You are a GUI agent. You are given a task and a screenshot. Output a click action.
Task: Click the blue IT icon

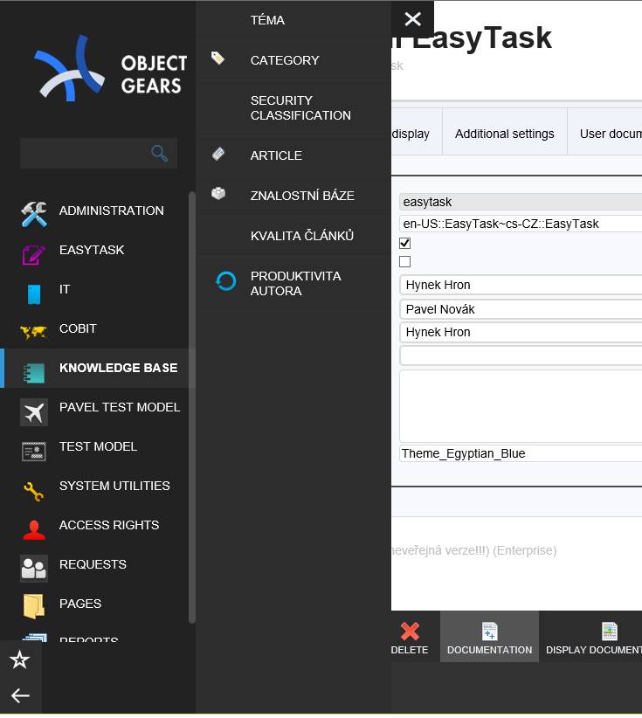tap(34, 294)
